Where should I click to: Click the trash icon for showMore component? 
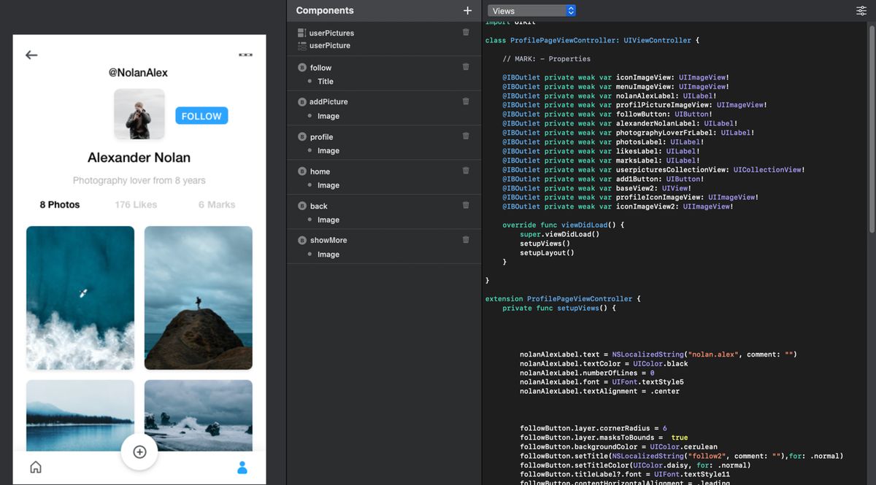click(466, 240)
